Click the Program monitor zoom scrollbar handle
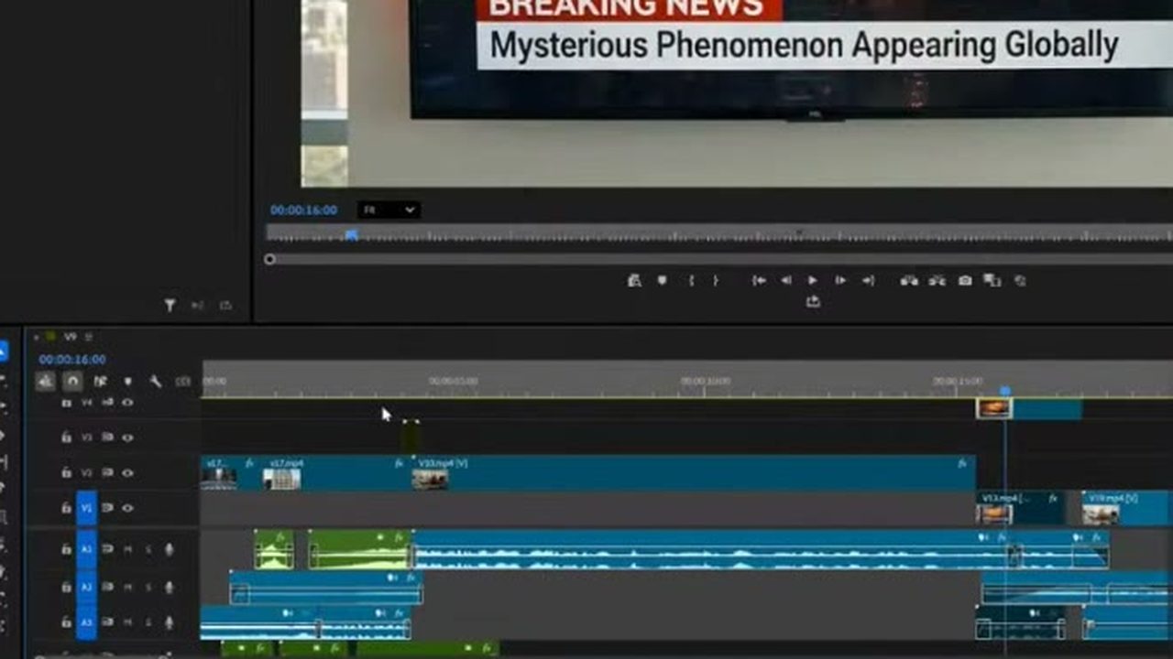Screen dimensions: 1173x659 pos(269,260)
